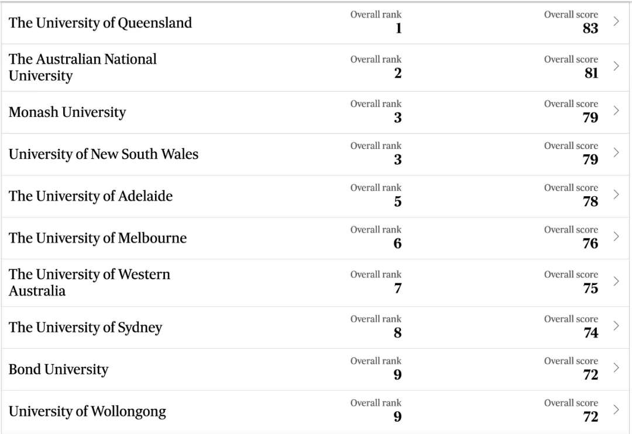632x434 pixels.
Task: Click The University of Sydney name
Action: (85, 327)
